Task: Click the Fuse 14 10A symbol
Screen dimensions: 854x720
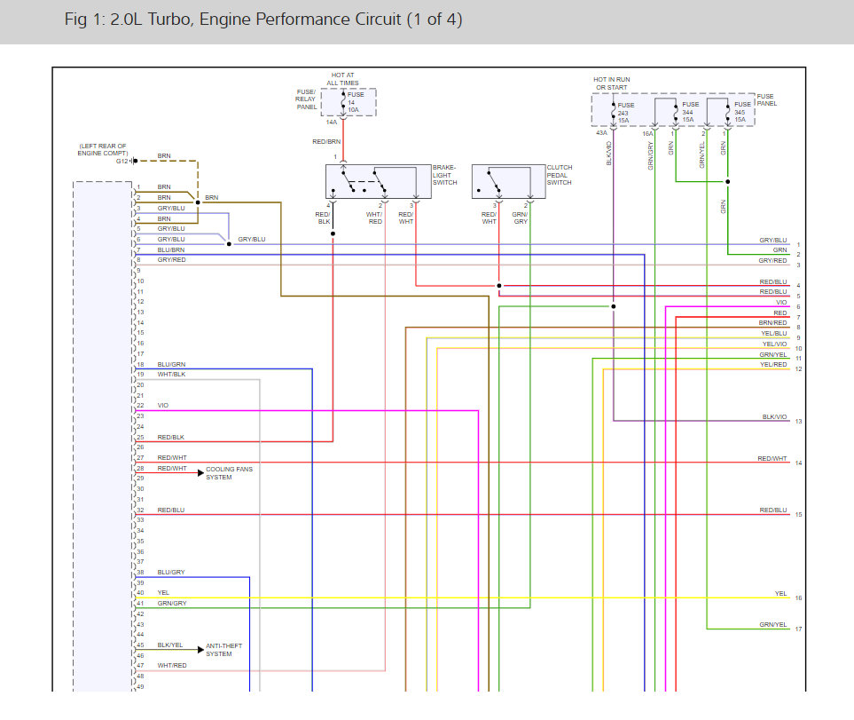Action: pos(343,102)
